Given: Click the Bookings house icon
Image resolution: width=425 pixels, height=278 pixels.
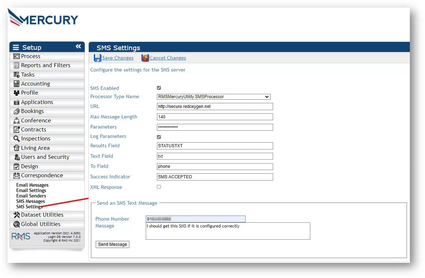Looking at the screenshot, I should coord(17,111).
